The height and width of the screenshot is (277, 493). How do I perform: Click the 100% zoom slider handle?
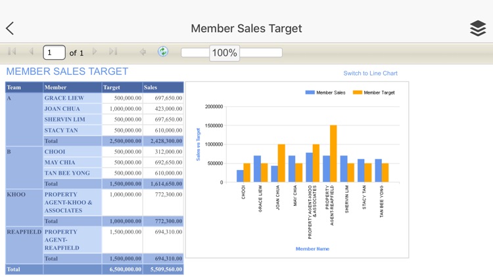224,53
